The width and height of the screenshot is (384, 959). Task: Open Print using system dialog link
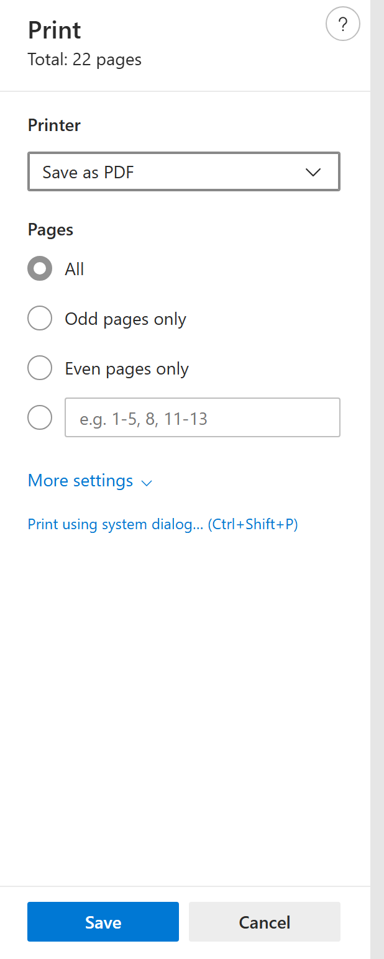point(163,524)
